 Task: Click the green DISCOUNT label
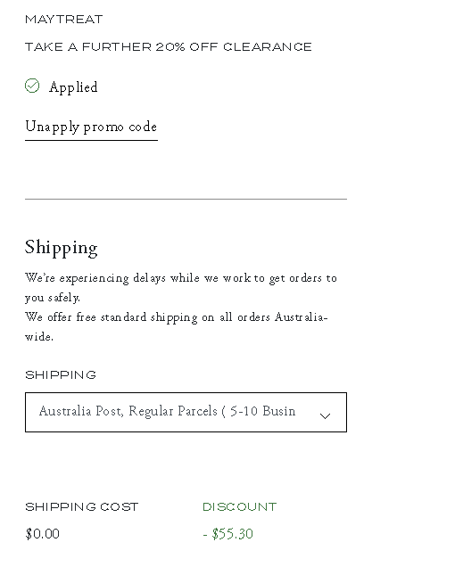coord(239,507)
